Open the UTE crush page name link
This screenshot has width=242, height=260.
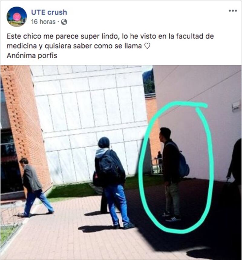tap(49, 12)
